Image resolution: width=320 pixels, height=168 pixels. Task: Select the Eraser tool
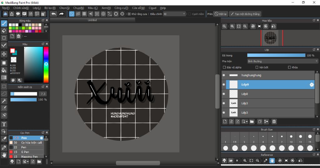coord(4,31)
